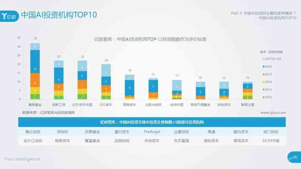Click the dark blue segment of 北极光创投 bar
This screenshot has height=169, width=301.
click(x=153, y=86)
